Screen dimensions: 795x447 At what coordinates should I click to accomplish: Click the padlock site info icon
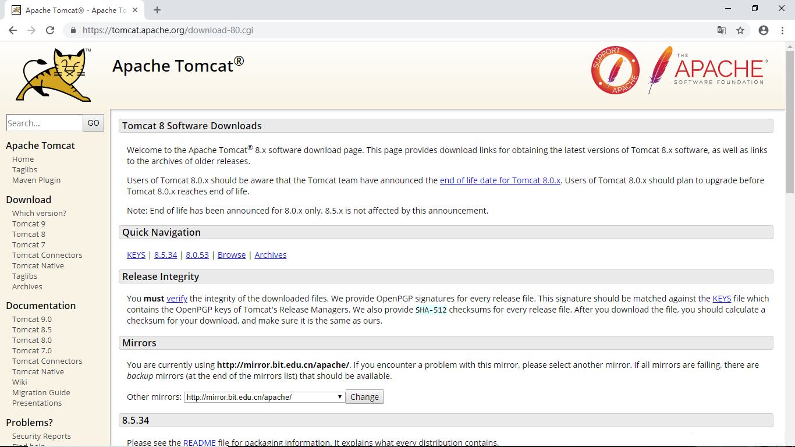pos(73,30)
